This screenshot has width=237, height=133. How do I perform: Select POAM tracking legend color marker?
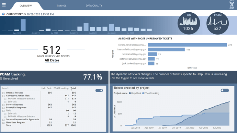pos(143,93)
